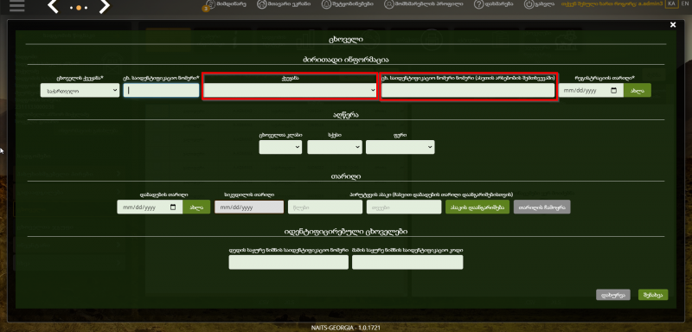
Task: Click the age years input field
Action: [325, 207]
